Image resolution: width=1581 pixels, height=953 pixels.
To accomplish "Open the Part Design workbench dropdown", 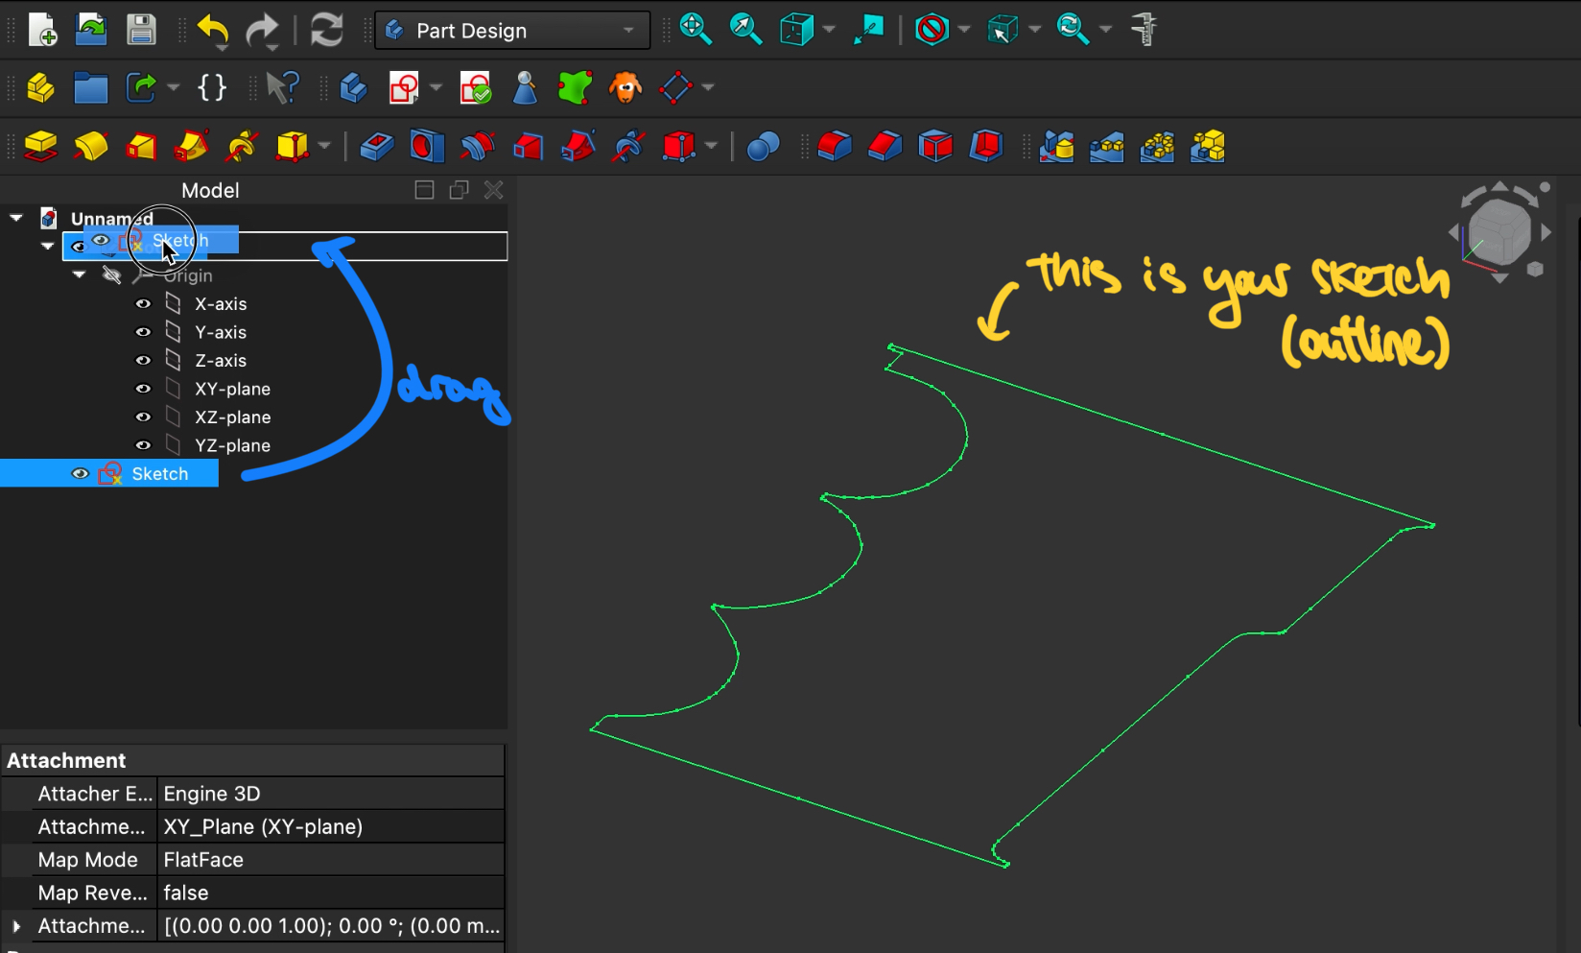I will 512,31.
